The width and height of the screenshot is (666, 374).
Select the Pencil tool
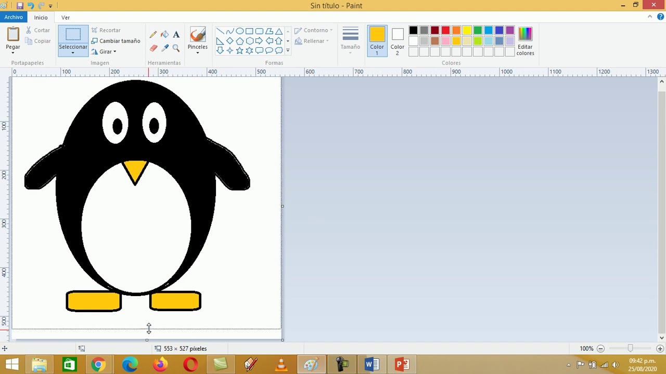153,35
